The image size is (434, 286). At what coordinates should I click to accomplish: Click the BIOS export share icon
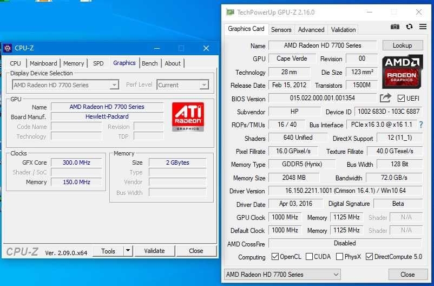click(385, 98)
